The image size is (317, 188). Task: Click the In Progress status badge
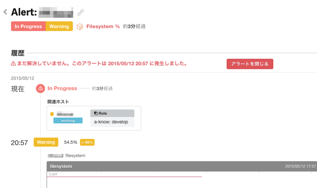(28, 26)
